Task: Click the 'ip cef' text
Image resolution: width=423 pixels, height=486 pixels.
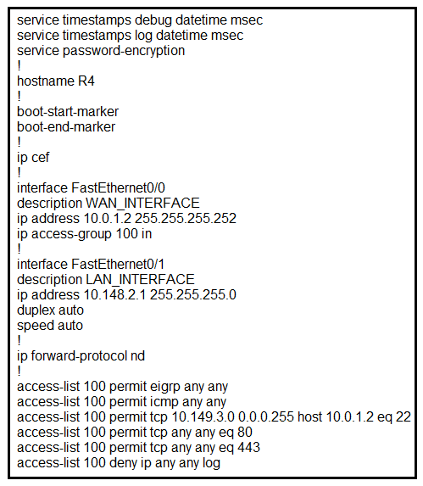Action: [33, 158]
